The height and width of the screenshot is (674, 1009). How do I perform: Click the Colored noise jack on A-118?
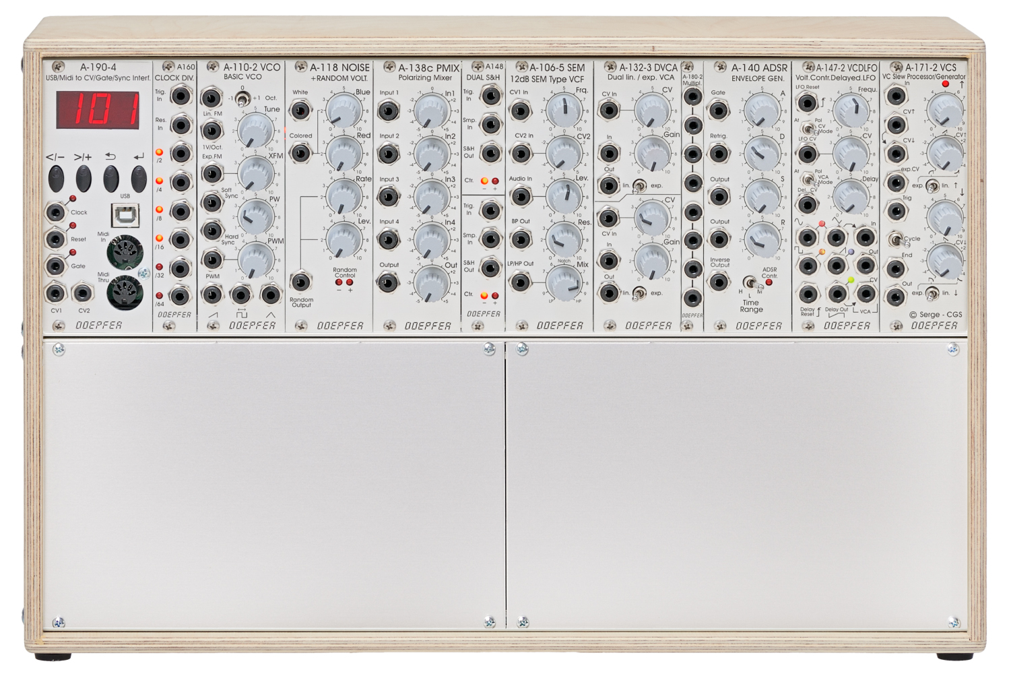[300, 153]
